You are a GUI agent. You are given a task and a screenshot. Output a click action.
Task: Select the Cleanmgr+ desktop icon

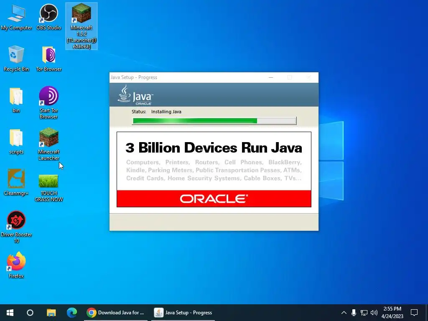tap(16, 182)
